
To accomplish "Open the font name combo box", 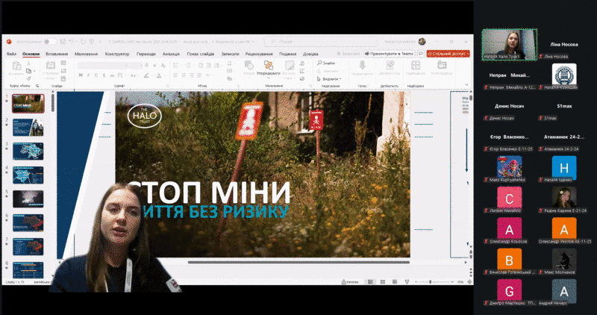I will click(101, 66).
